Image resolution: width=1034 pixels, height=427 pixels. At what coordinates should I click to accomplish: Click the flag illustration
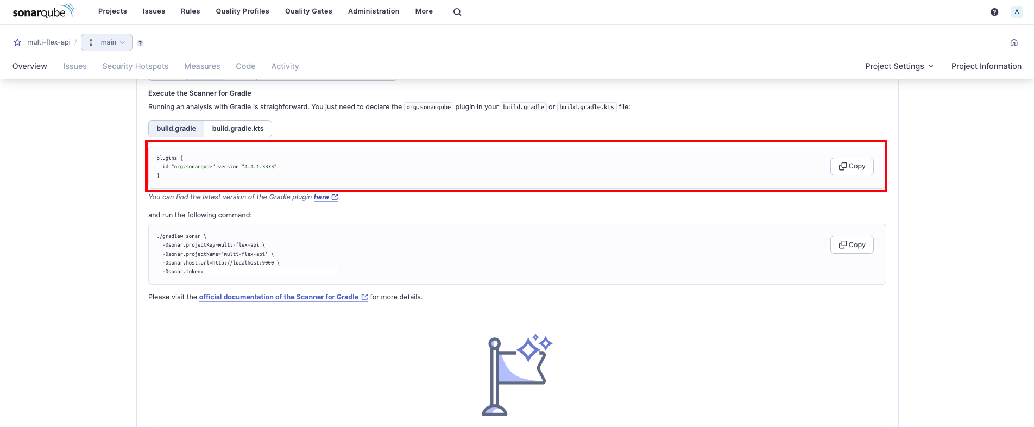(x=516, y=375)
